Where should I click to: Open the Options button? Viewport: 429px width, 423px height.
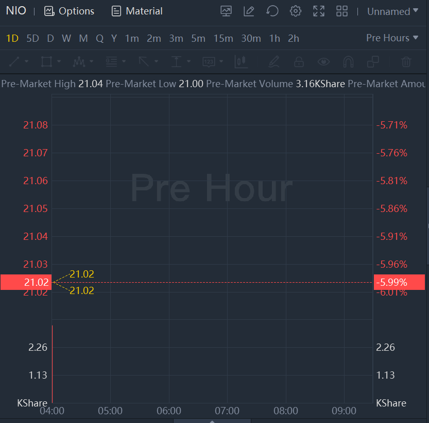coord(69,11)
